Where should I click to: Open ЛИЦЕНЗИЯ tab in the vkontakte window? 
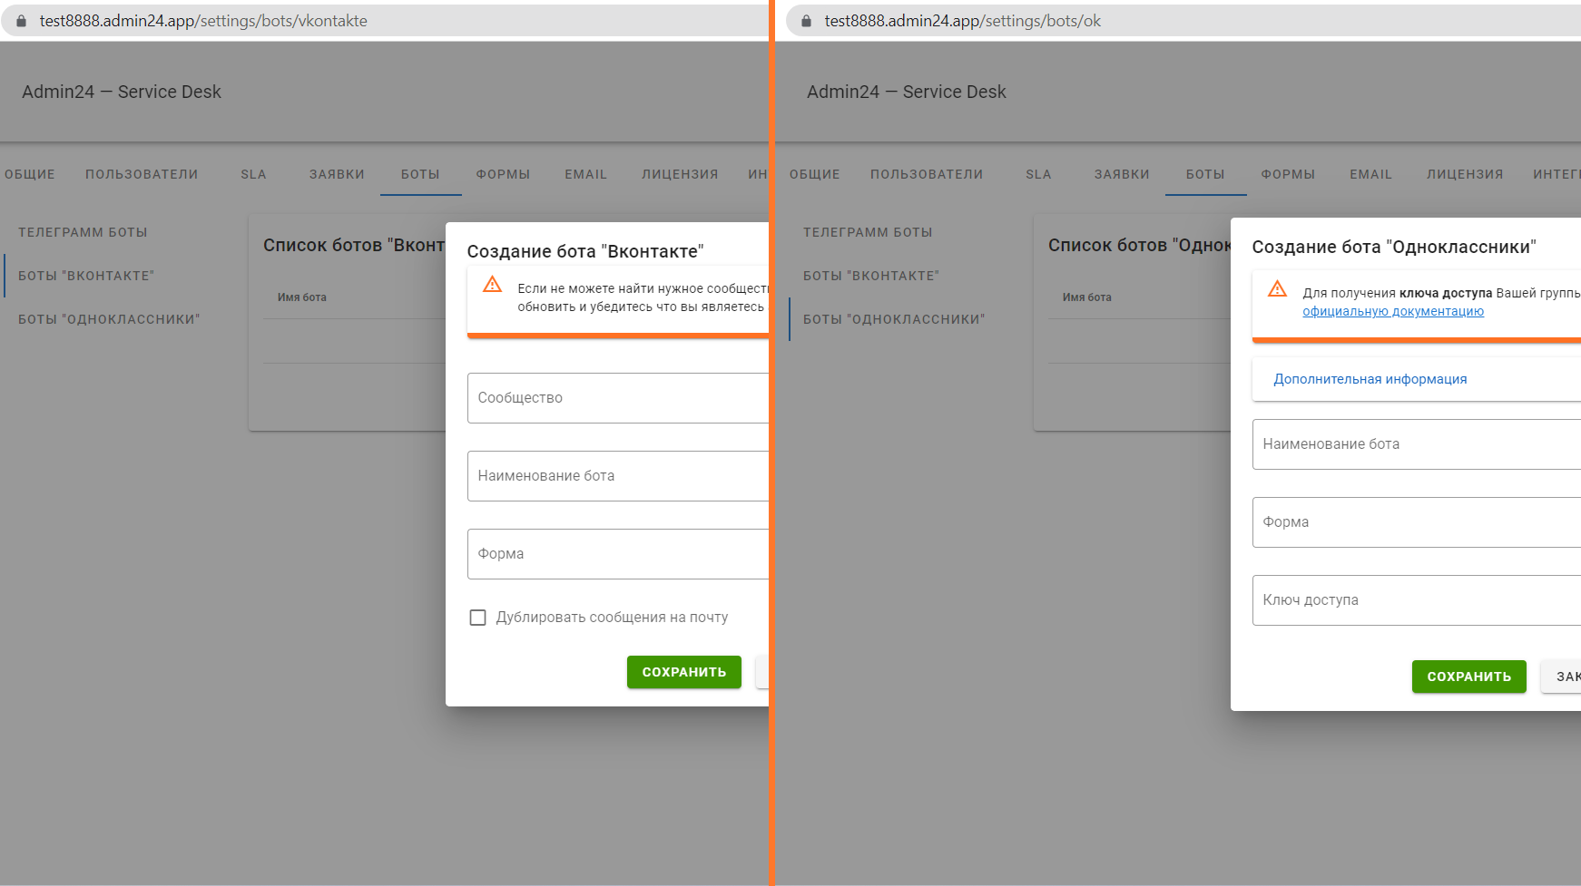point(681,174)
